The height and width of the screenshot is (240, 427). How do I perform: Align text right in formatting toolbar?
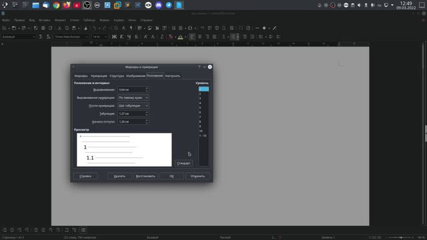pos(207,37)
